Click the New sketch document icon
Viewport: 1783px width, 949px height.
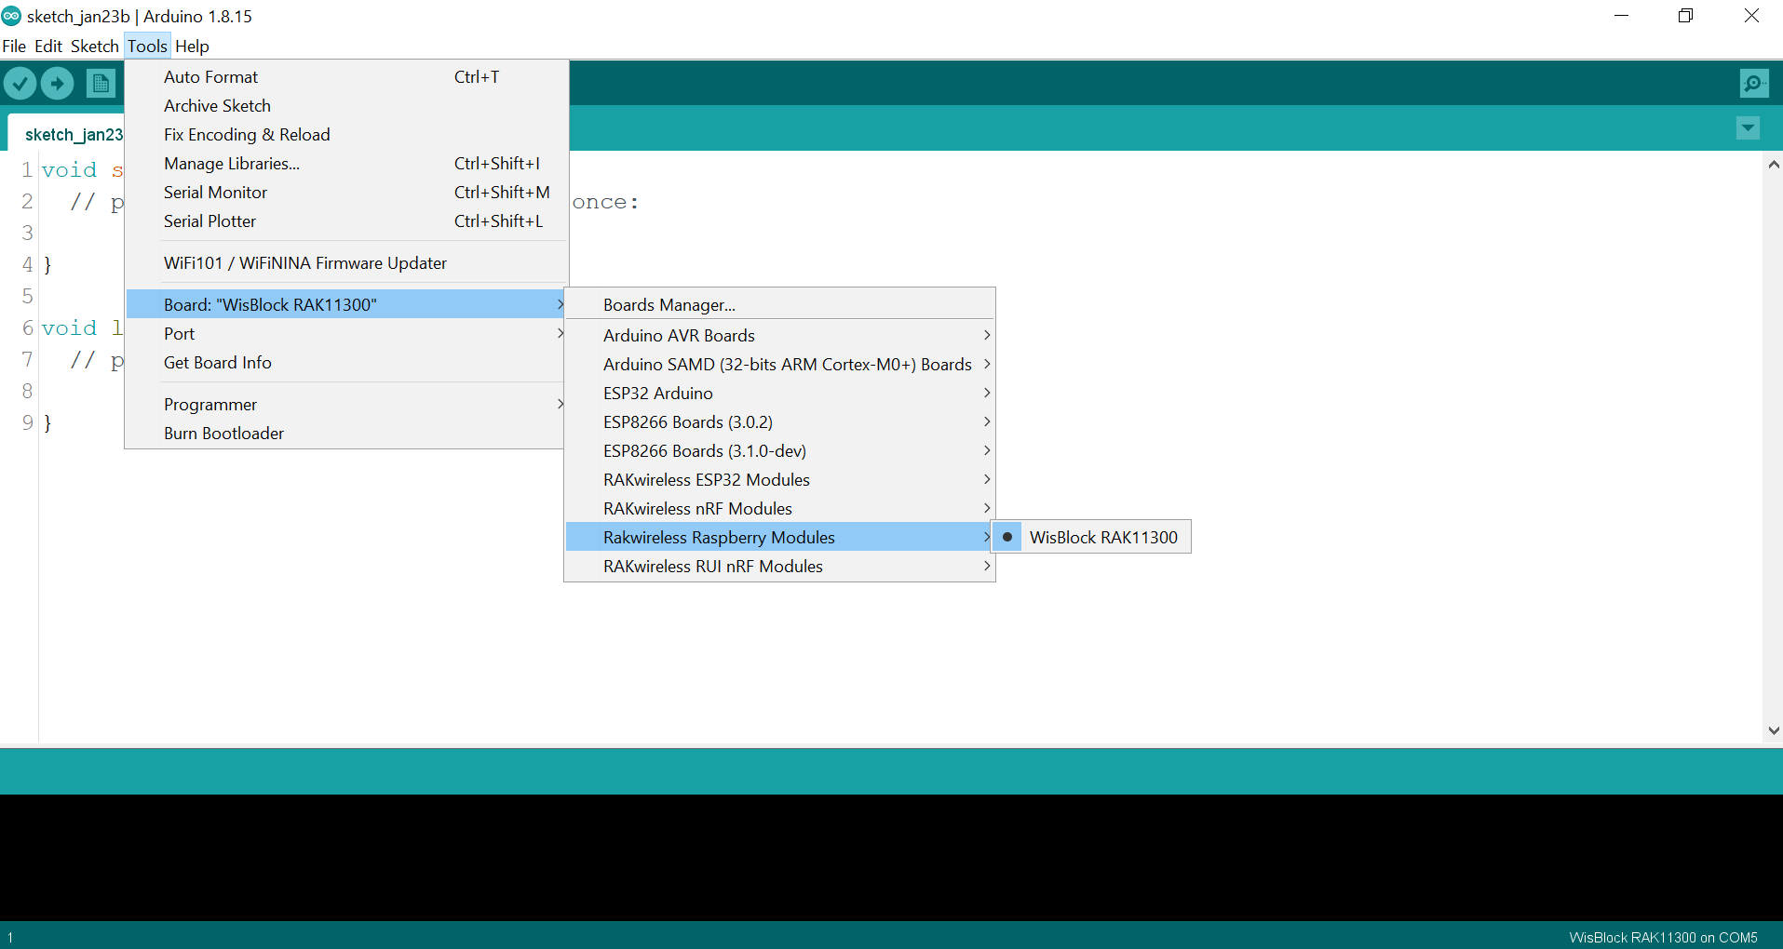click(101, 84)
